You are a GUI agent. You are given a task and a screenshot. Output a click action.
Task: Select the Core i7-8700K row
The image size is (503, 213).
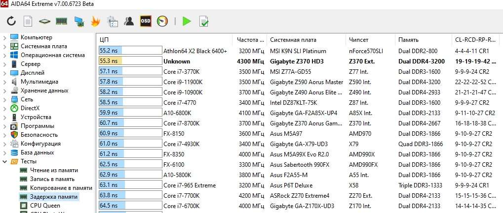[x=299, y=123]
